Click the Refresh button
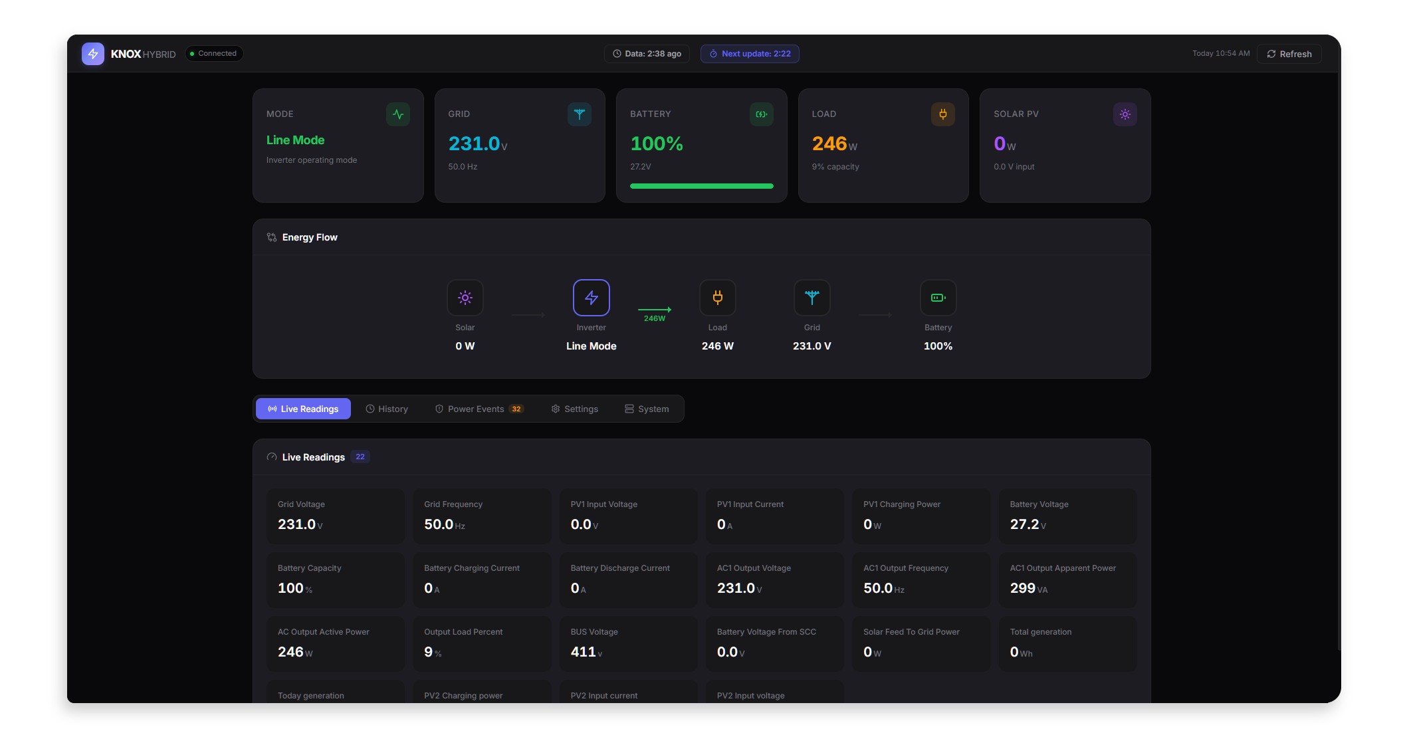 pyautogui.click(x=1289, y=54)
